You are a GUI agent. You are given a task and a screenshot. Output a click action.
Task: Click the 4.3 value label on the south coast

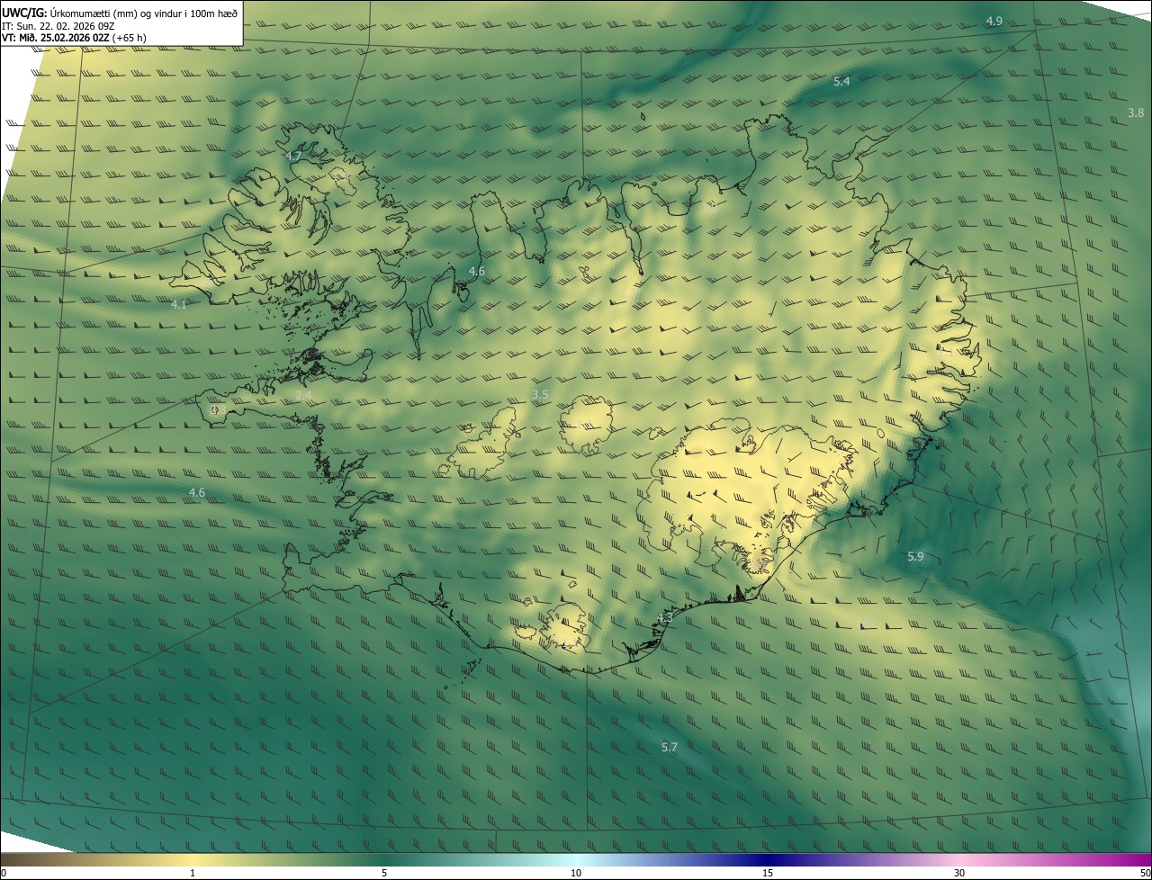point(664,618)
